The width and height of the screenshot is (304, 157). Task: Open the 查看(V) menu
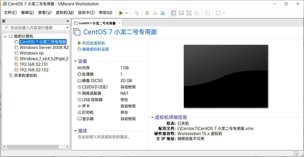click(44, 12)
